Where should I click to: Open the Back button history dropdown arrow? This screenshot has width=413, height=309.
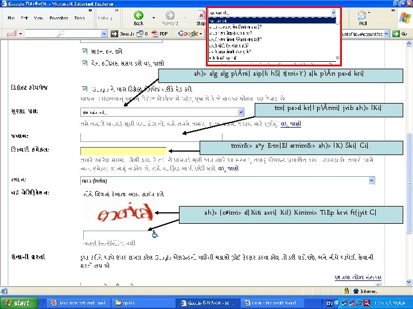(154, 18)
